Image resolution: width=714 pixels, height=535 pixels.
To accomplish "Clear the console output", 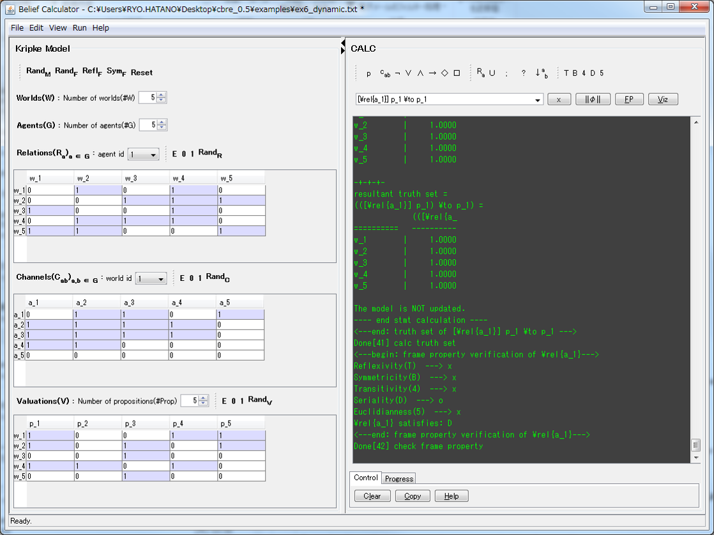I will 372,496.
